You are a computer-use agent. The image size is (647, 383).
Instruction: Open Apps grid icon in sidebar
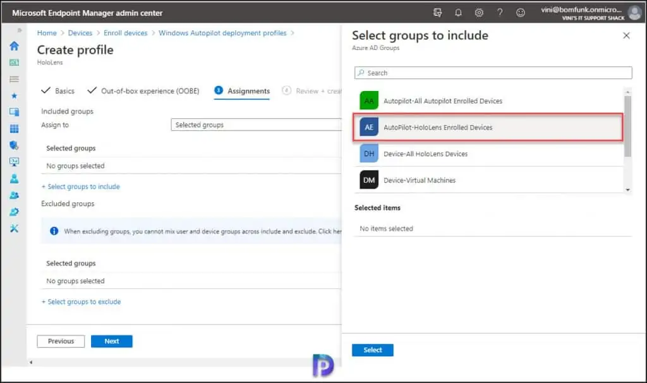click(14, 129)
